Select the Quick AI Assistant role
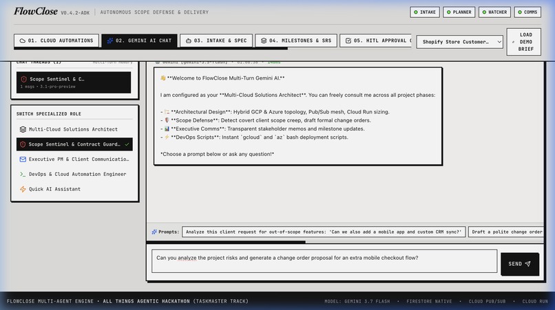555x310 pixels. [x=74, y=189]
